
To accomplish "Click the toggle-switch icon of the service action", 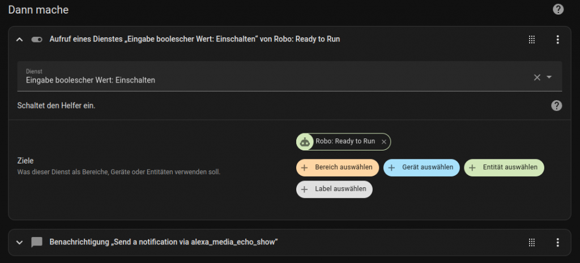I will tap(37, 40).
